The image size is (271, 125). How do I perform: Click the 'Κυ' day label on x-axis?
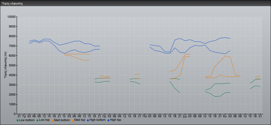pos(225,116)
